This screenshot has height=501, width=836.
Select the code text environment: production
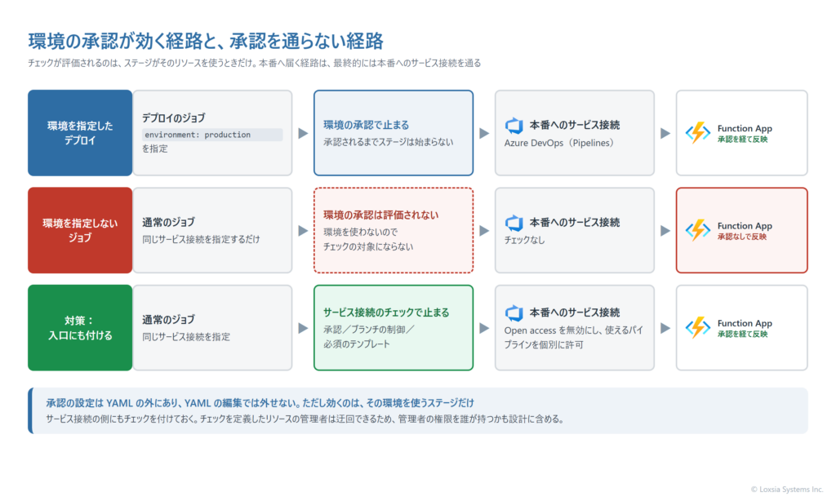[198, 135]
